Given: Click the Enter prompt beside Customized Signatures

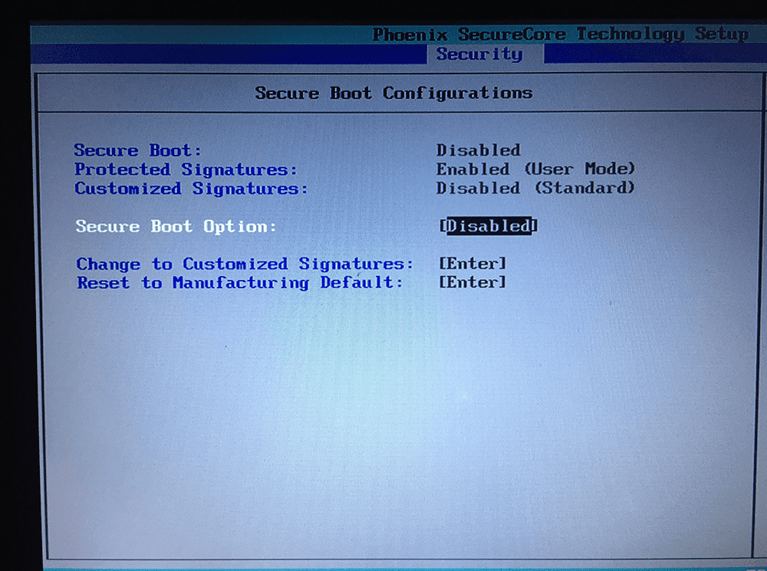Looking at the screenshot, I should (473, 264).
